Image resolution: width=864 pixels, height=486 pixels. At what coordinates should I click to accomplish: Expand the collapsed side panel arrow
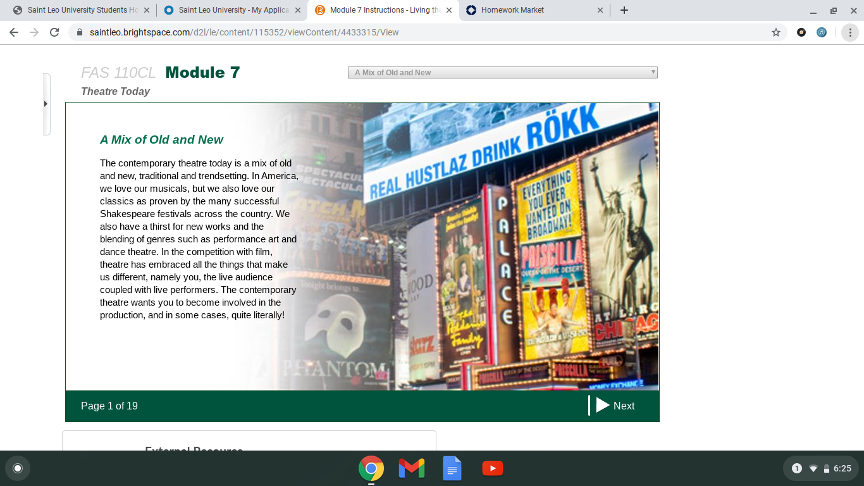click(x=46, y=104)
